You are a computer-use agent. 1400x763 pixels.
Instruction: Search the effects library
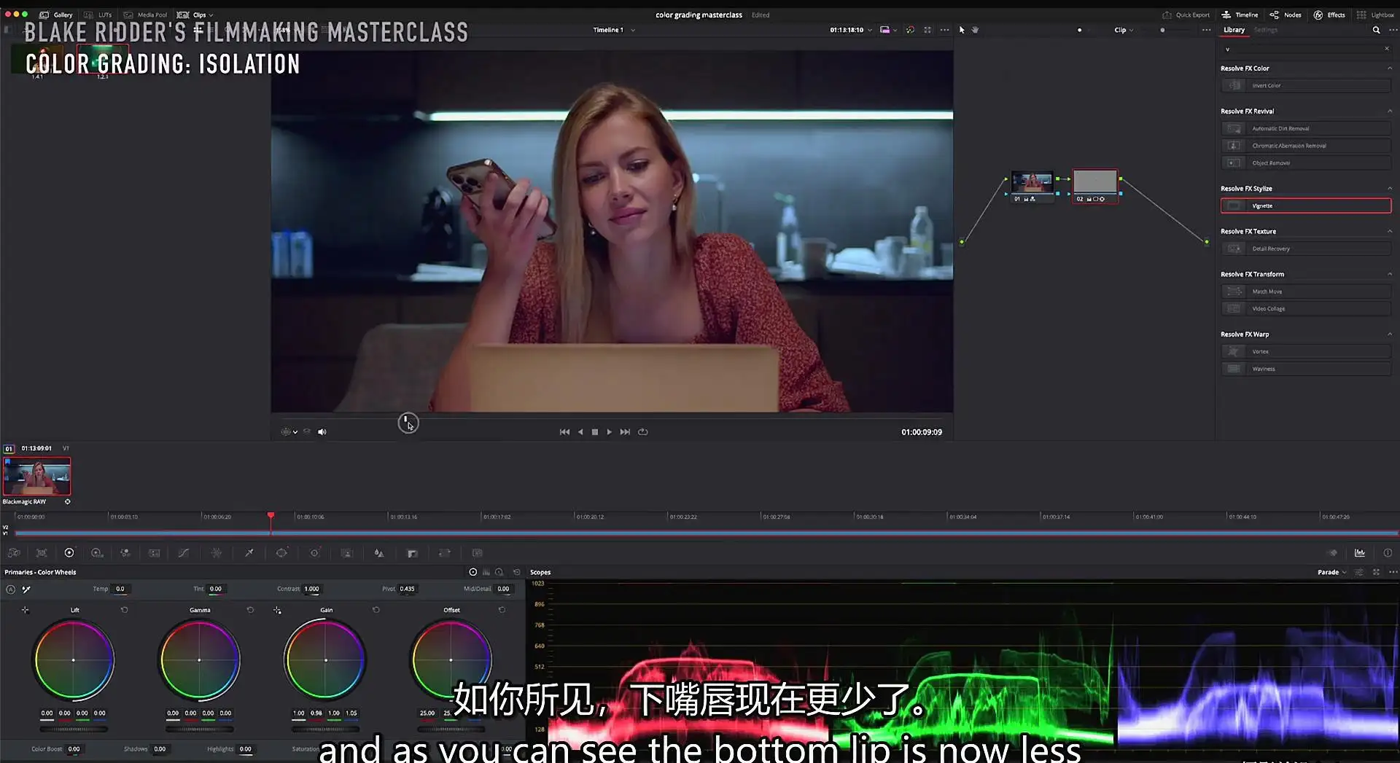(x=1376, y=30)
